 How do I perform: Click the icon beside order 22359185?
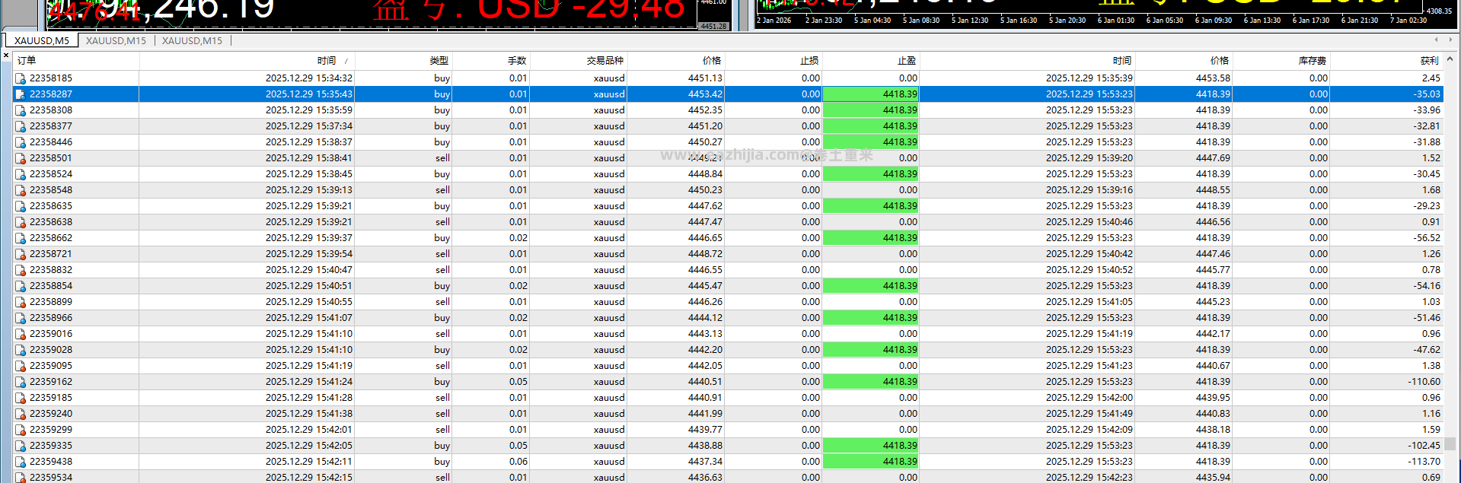[21, 398]
